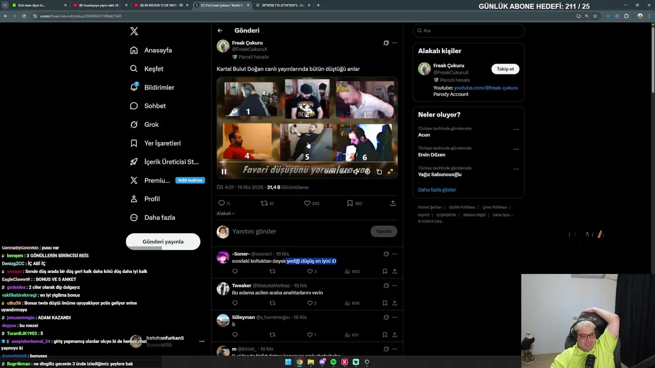This screenshot has width=655, height=368.
Task: Switch to the Google Maps coordinates tab
Action: [282, 5]
